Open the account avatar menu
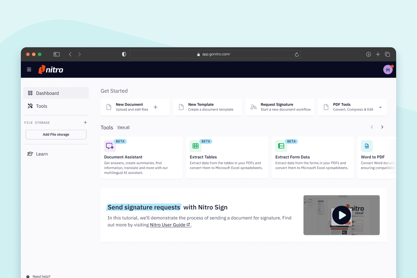This screenshot has width=417, height=278. coord(388,69)
